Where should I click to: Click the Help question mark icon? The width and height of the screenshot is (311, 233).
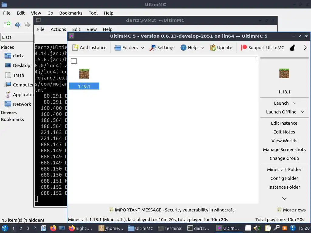point(183,48)
